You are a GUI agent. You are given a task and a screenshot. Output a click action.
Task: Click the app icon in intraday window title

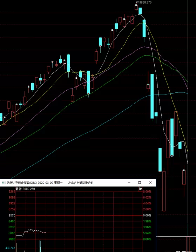pyautogui.click(x=4, y=183)
